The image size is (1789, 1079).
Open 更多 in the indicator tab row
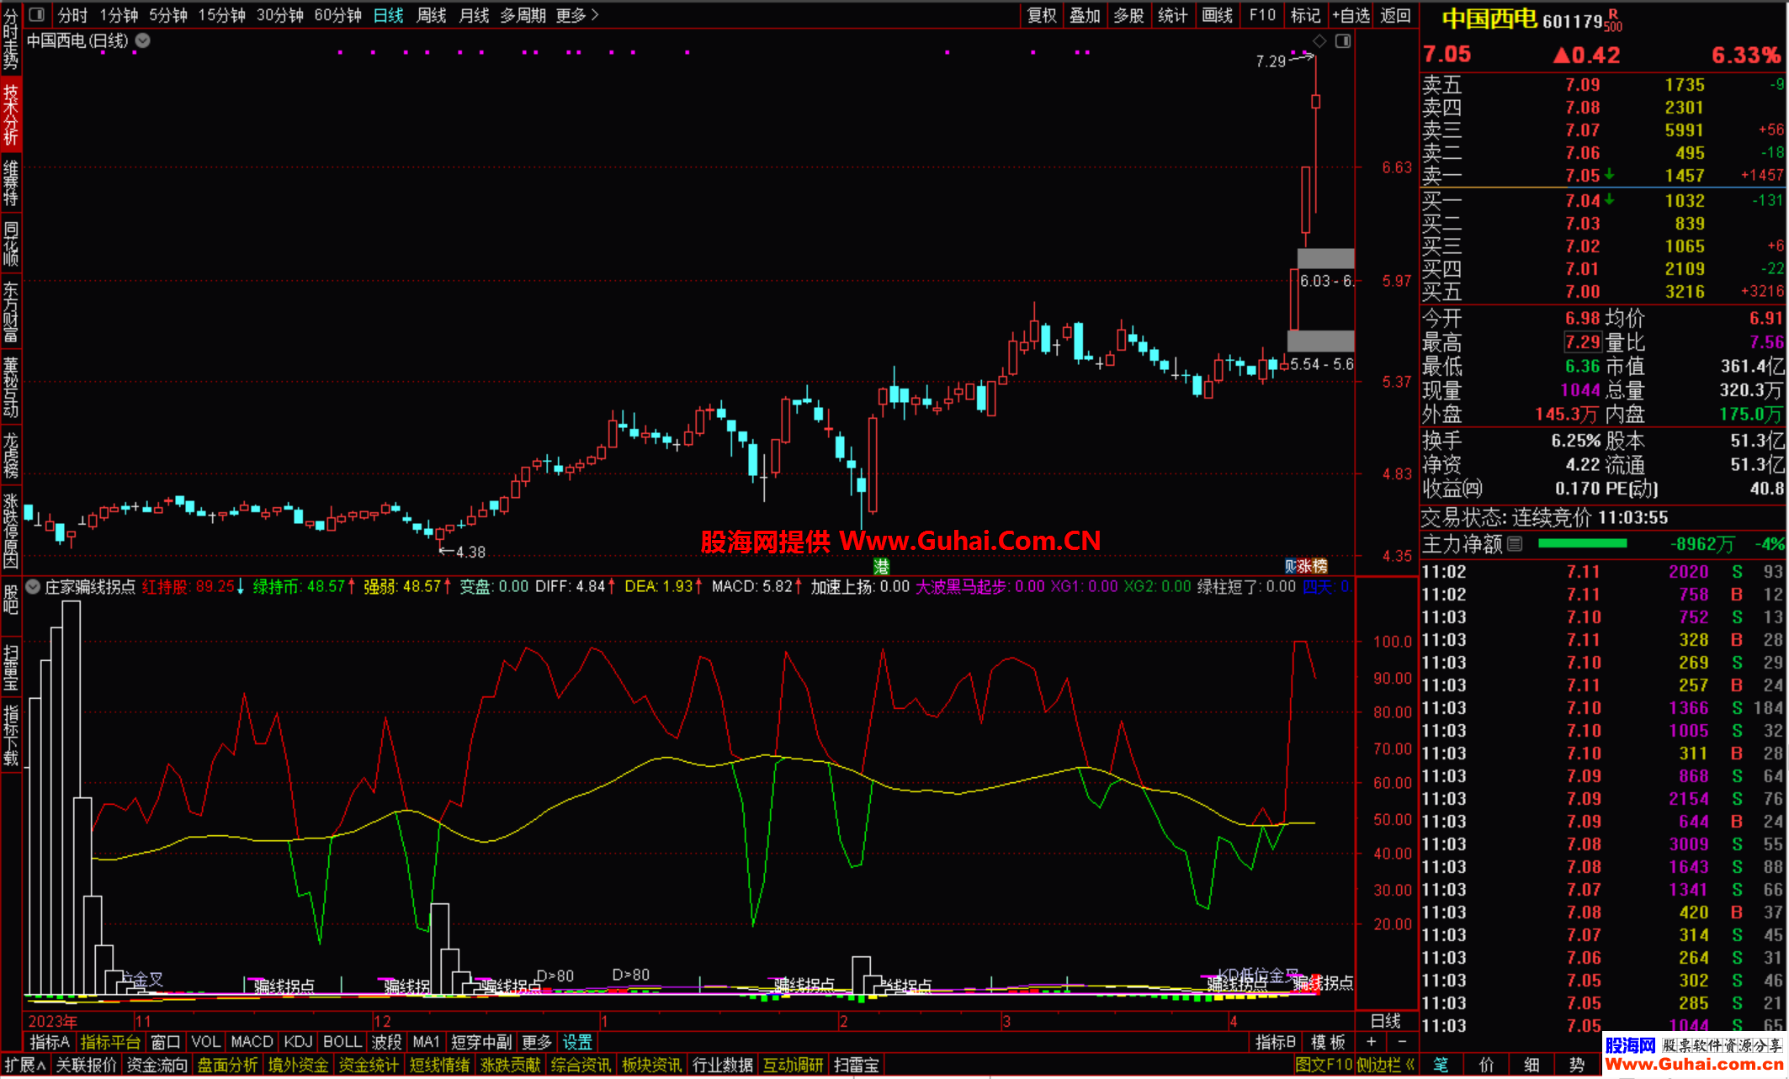536,1042
